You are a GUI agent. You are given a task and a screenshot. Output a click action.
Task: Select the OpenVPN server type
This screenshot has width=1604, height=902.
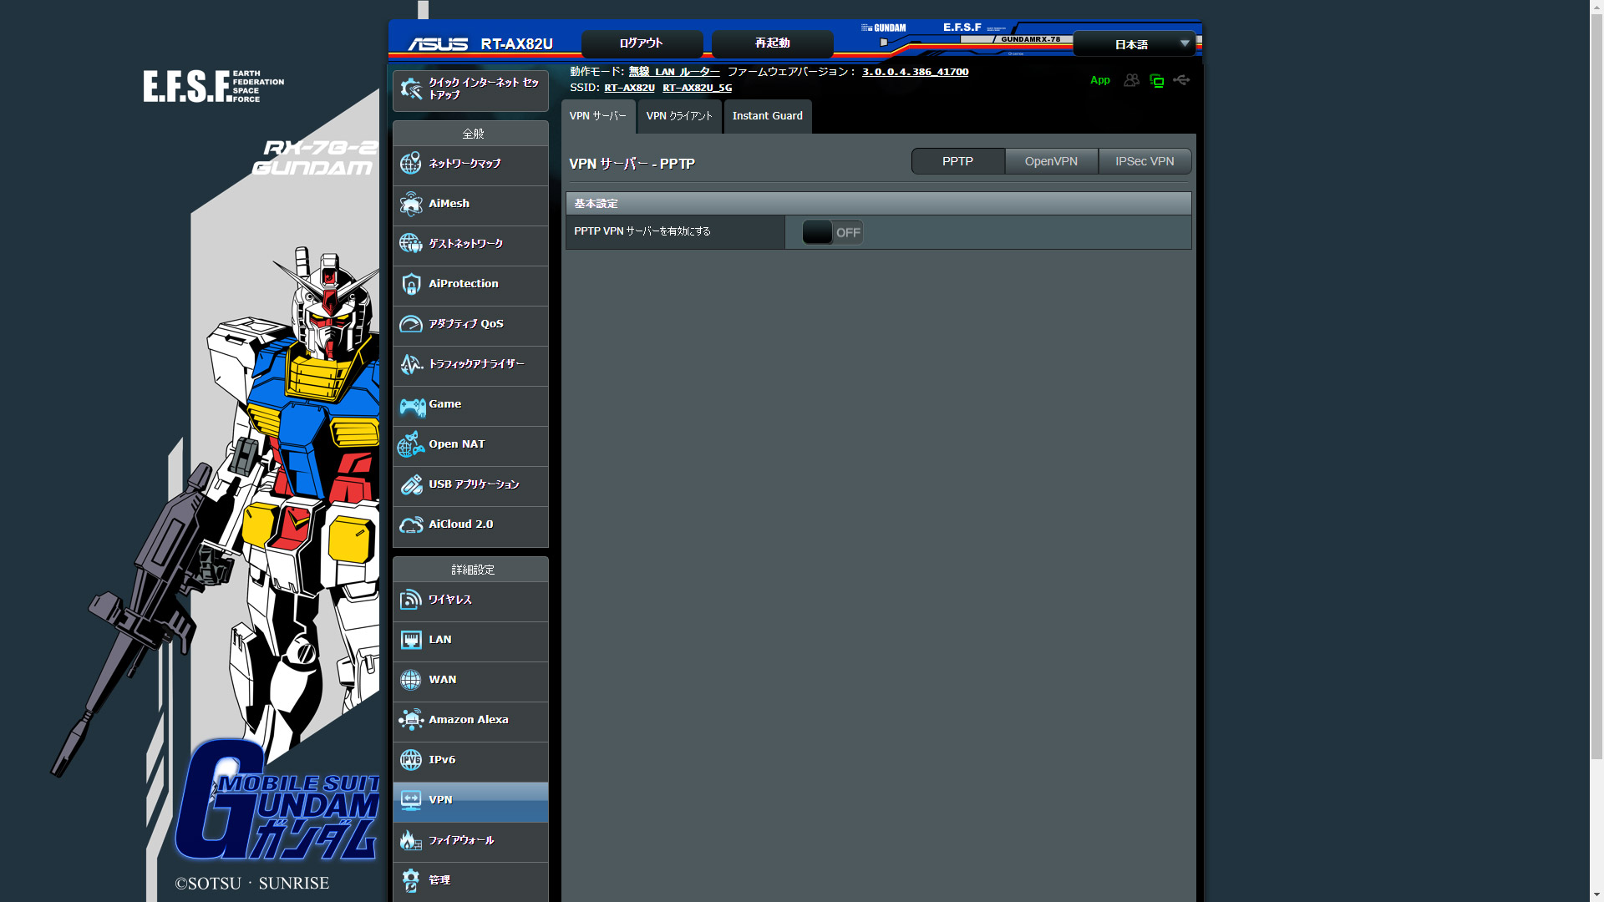1051,161
